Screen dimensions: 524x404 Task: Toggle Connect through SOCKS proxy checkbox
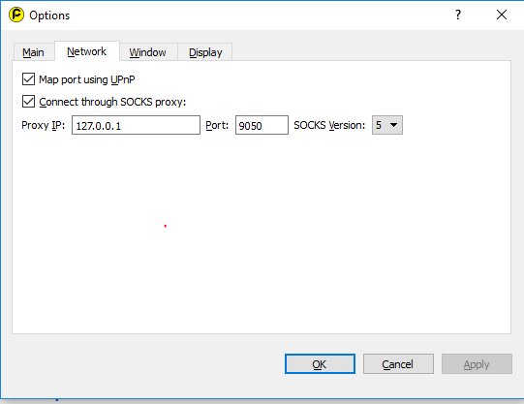(x=28, y=102)
